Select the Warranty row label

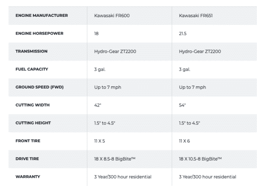pos(28,177)
